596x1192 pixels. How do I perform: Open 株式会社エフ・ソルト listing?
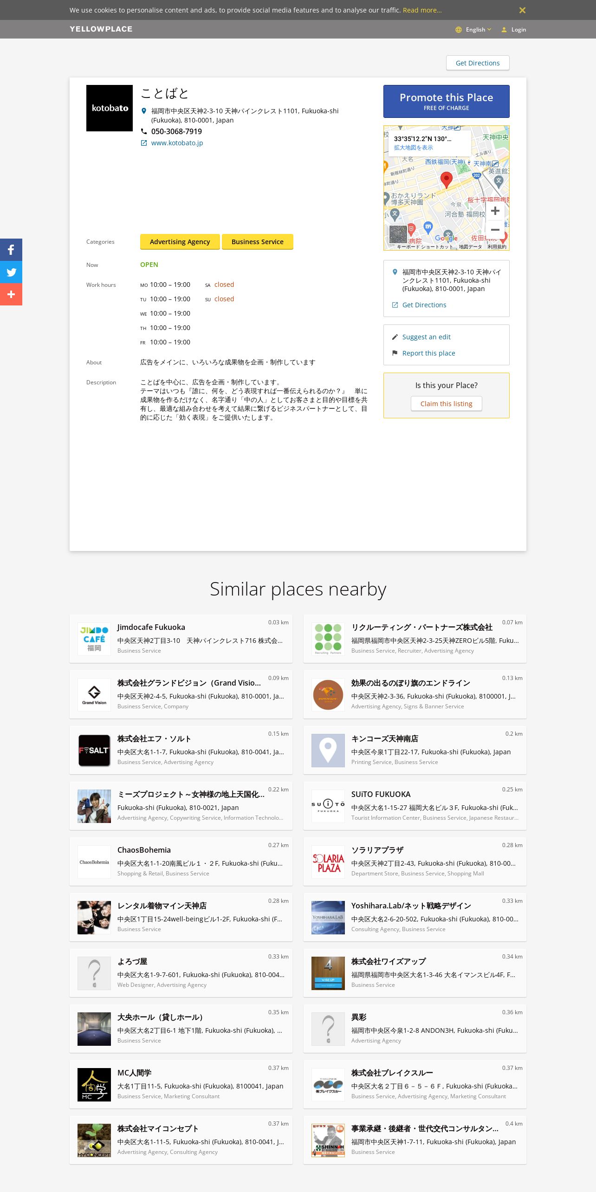(154, 739)
